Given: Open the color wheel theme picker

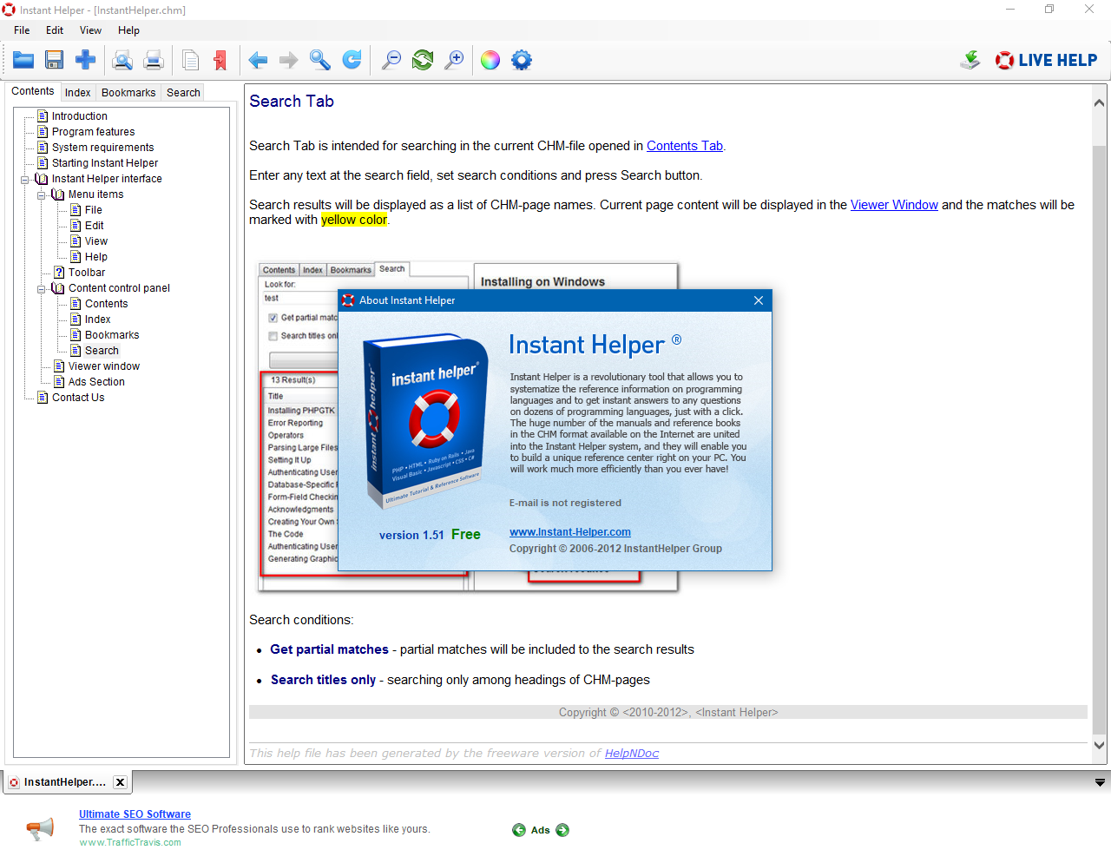Looking at the screenshot, I should coord(490,60).
